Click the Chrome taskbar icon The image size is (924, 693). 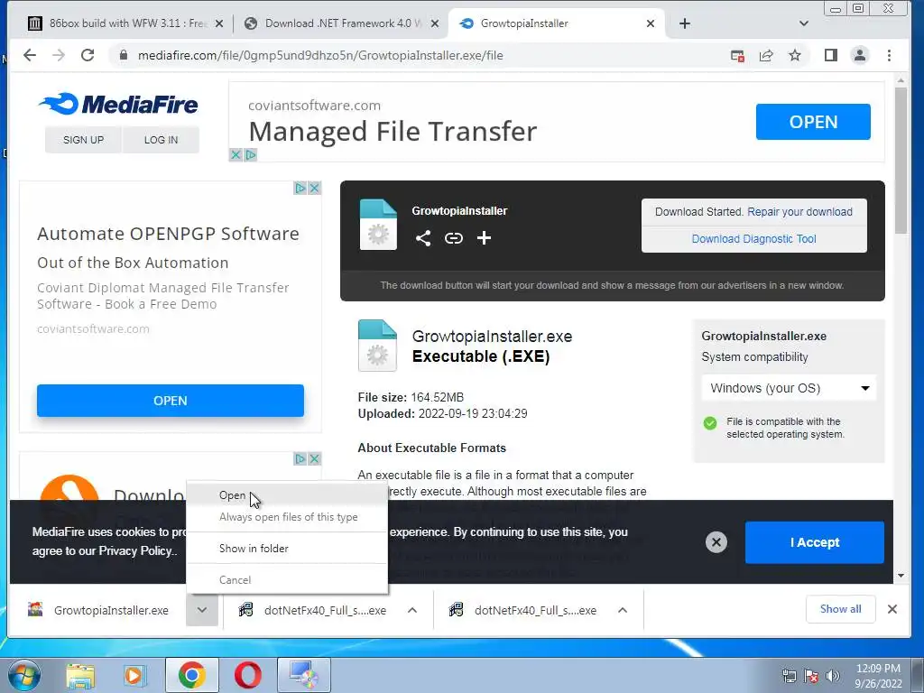(192, 675)
